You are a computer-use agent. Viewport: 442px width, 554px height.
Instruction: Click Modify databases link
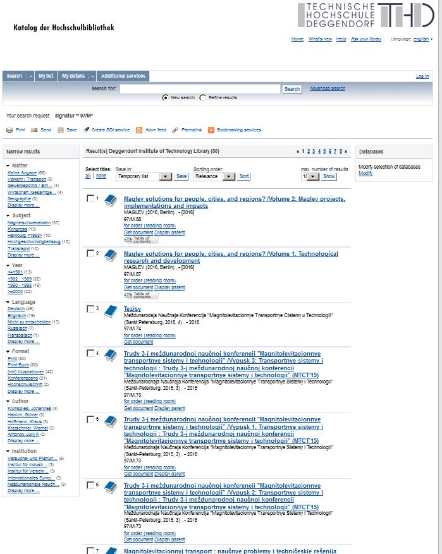[365, 173]
